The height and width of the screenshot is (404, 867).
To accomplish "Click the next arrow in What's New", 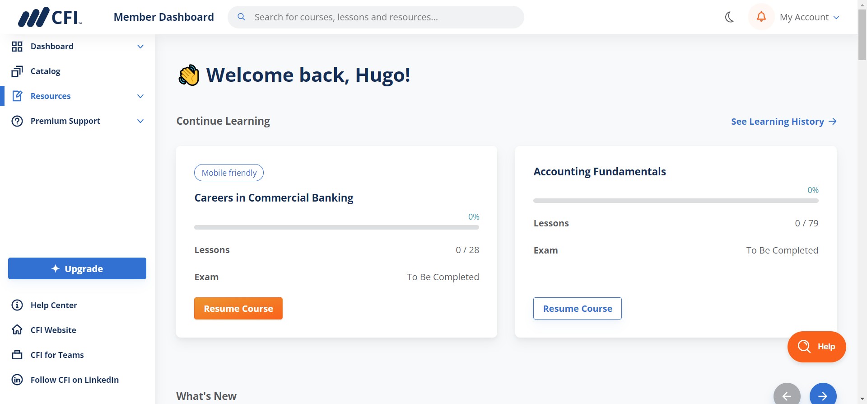I will [x=823, y=395].
